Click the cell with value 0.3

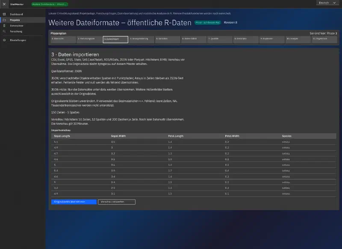click(227, 177)
